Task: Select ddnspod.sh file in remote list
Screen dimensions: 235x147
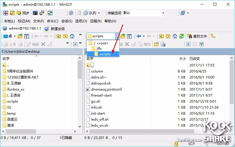Action: click(x=101, y=83)
